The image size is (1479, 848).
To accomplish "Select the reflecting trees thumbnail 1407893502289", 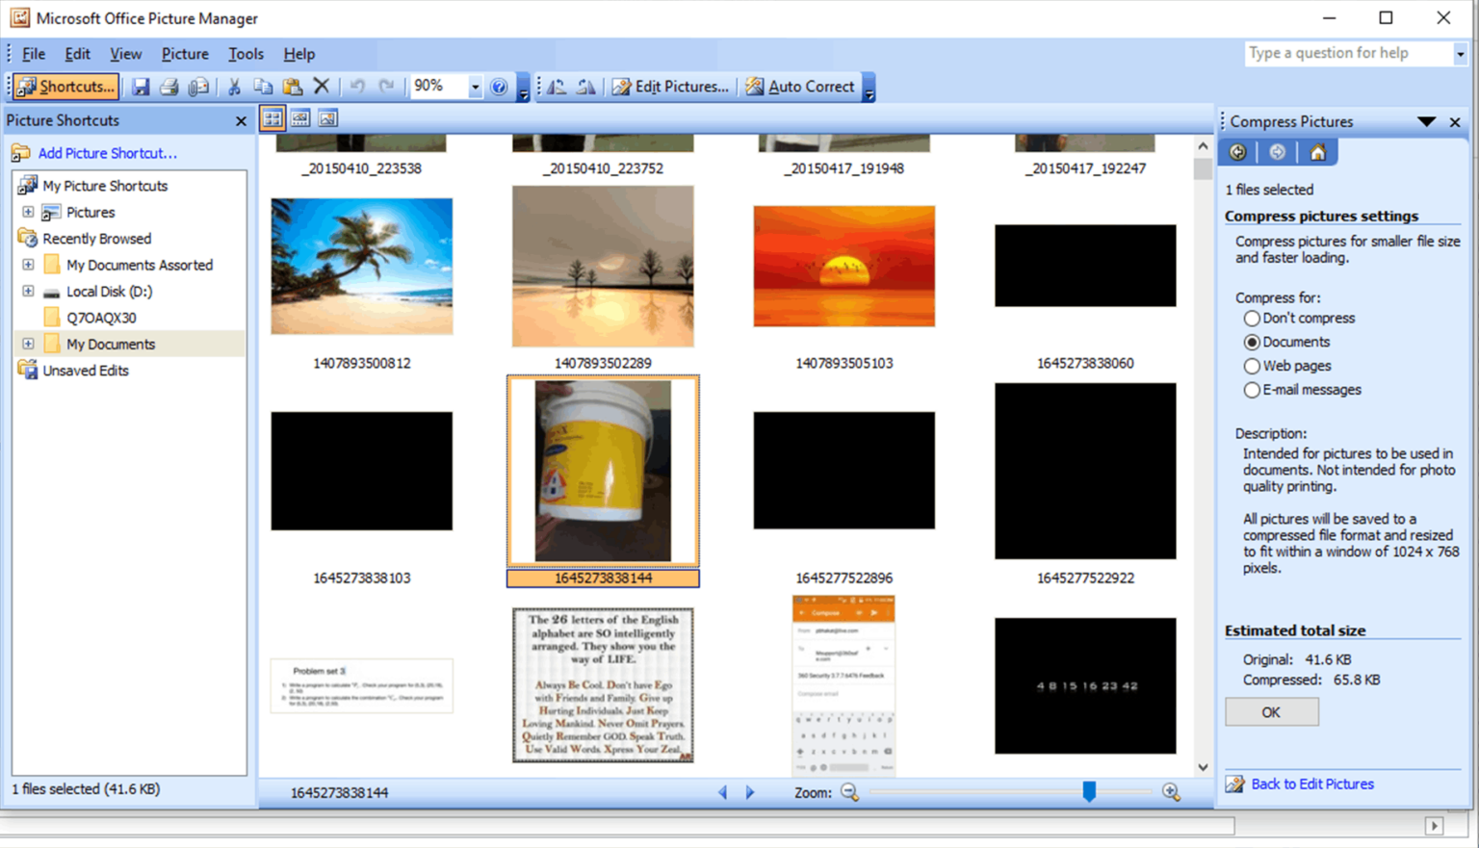I will point(603,267).
